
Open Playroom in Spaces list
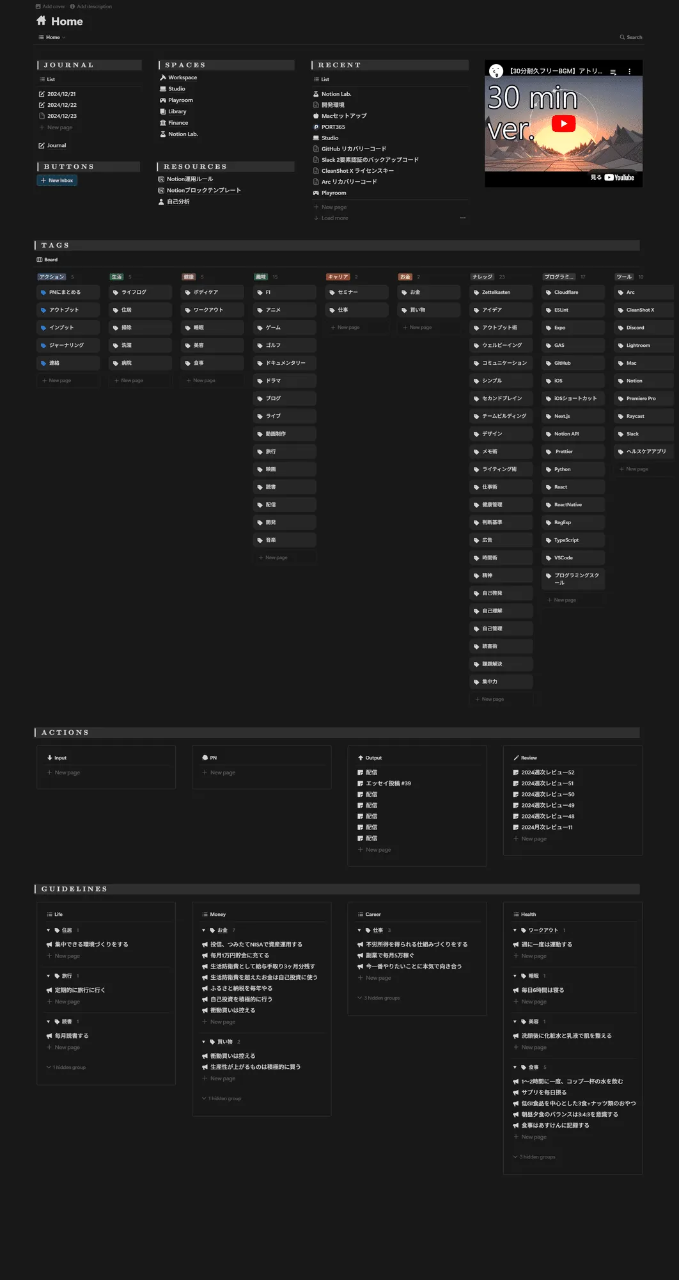tap(176, 100)
